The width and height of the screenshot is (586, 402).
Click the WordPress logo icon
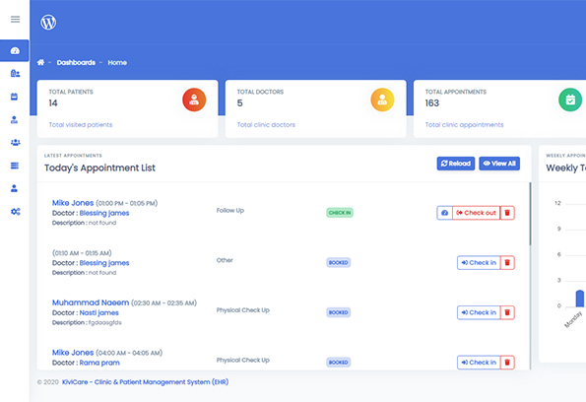[x=48, y=22]
